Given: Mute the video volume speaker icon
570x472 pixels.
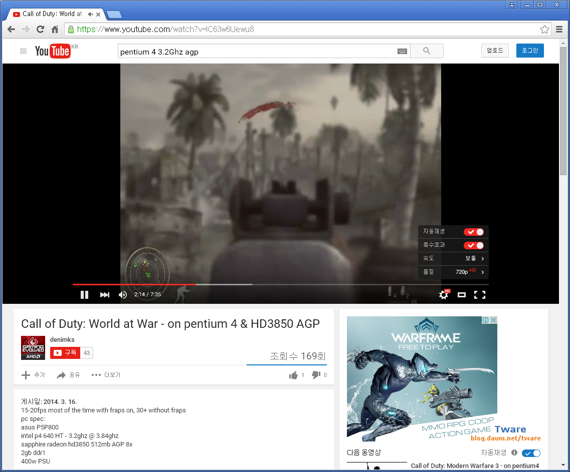Looking at the screenshot, I should pos(123,295).
